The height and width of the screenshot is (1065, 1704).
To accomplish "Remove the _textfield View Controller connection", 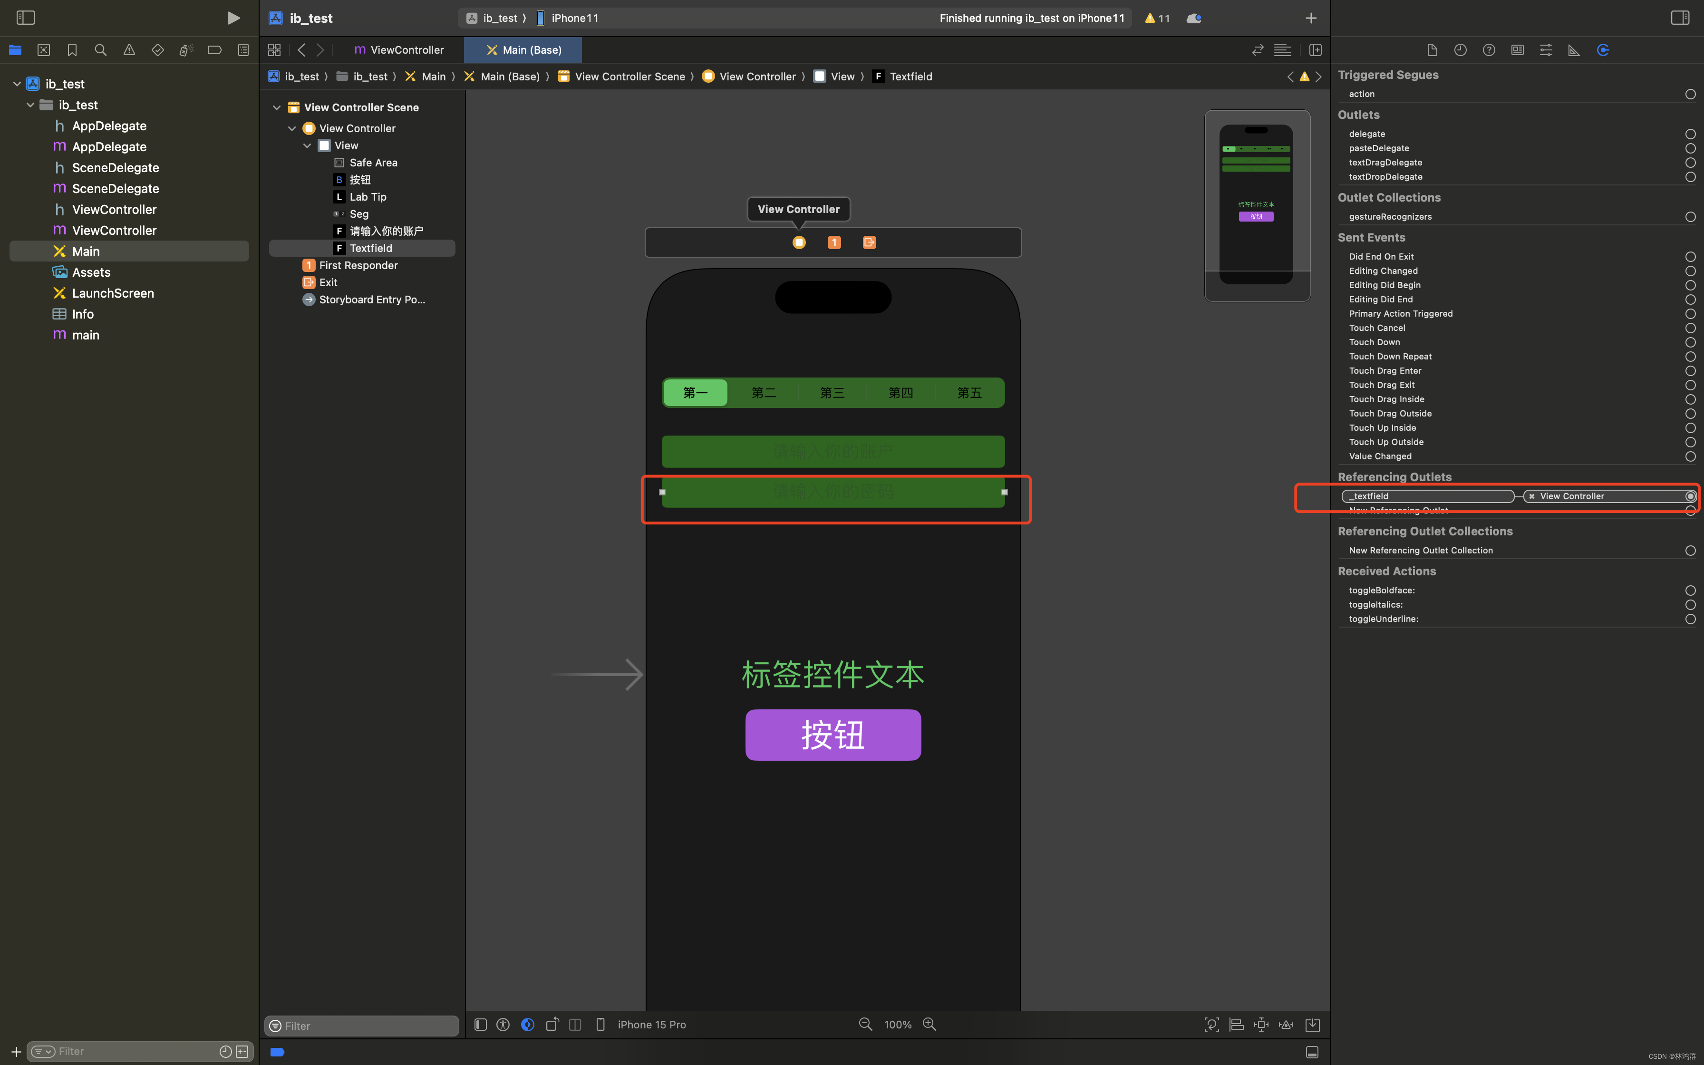I will (1531, 496).
